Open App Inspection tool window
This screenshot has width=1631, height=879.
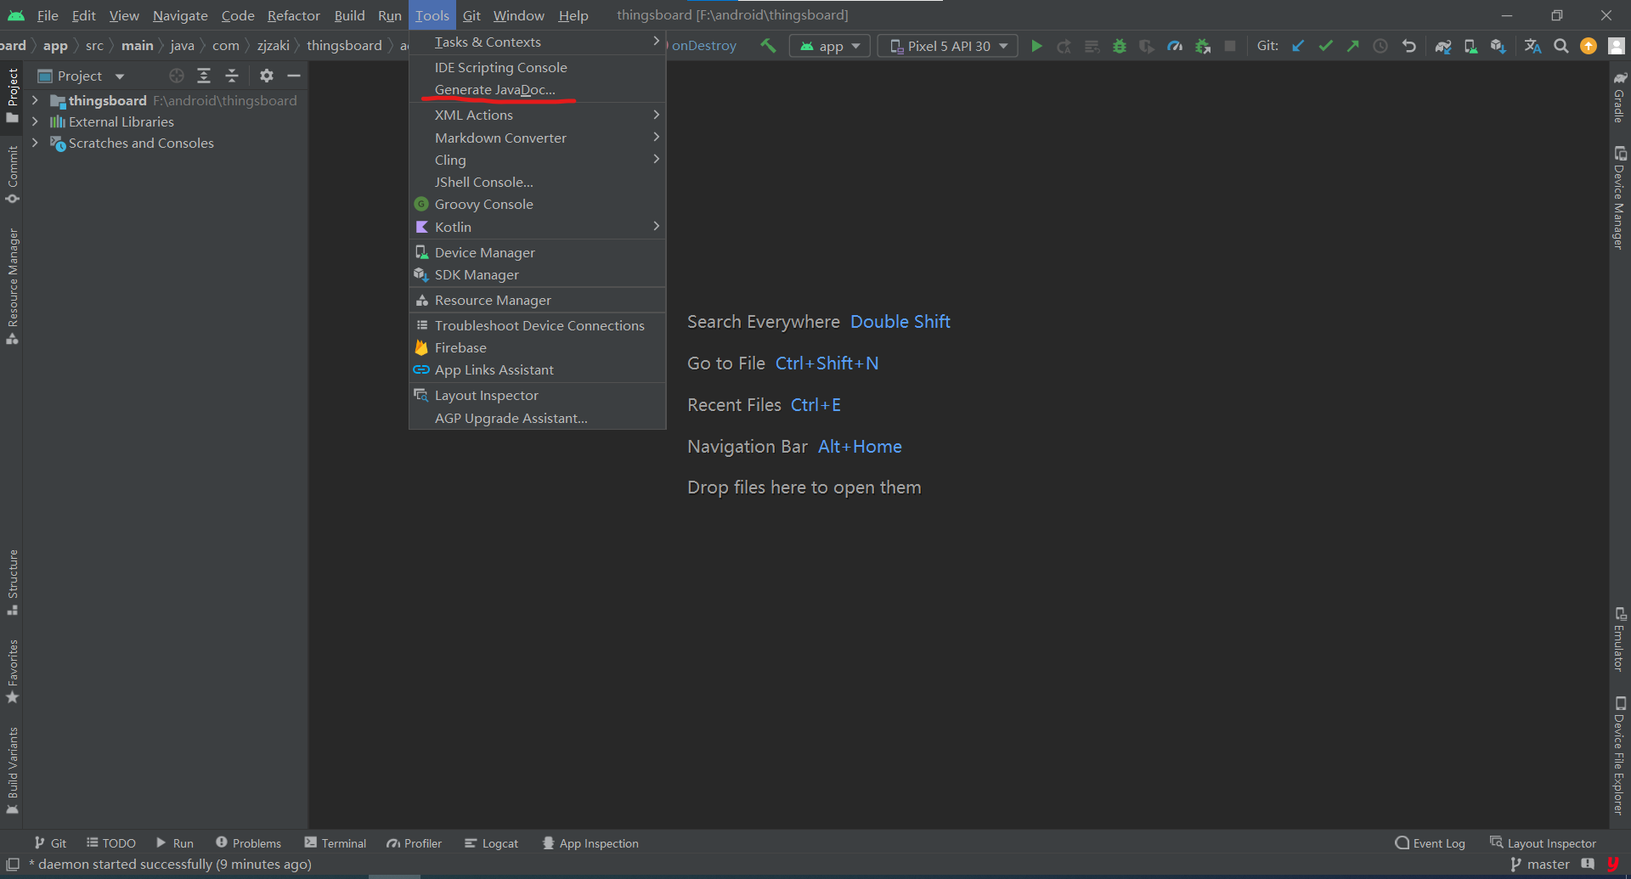(x=590, y=842)
